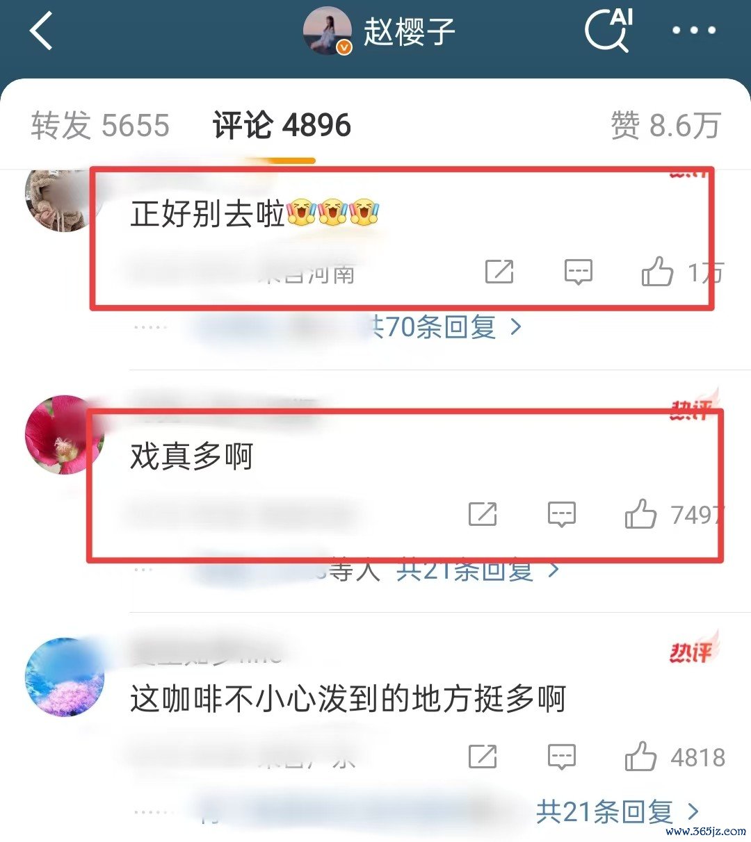The image size is (751, 842).
Task: Reply to the comment '正好别去啦'
Action: pyautogui.click(x=578, y=272)
